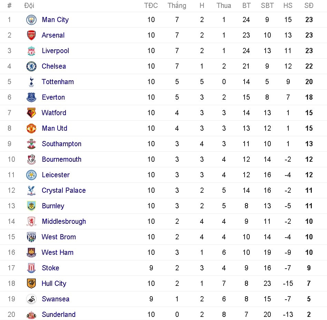
Task: Click the West Ham crossed hammers badge
Action: 31,252
